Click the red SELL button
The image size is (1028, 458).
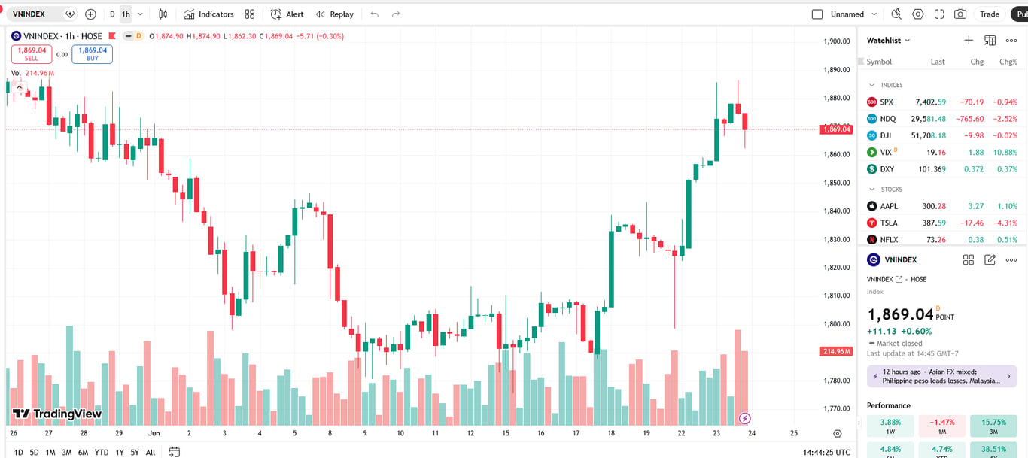[x=32, y=54]
